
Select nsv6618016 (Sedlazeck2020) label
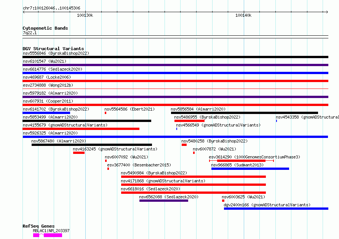[x=150, y=189]
